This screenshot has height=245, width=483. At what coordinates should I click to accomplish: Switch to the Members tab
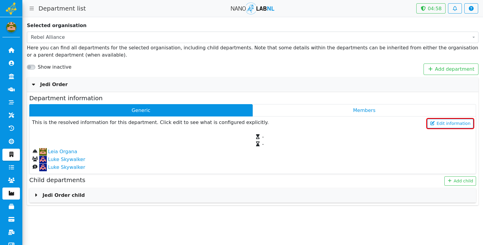364,110
